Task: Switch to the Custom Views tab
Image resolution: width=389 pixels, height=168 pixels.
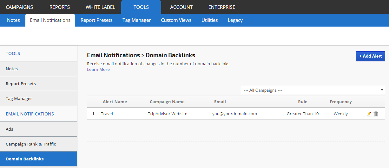Action: [x=176, y=20]
